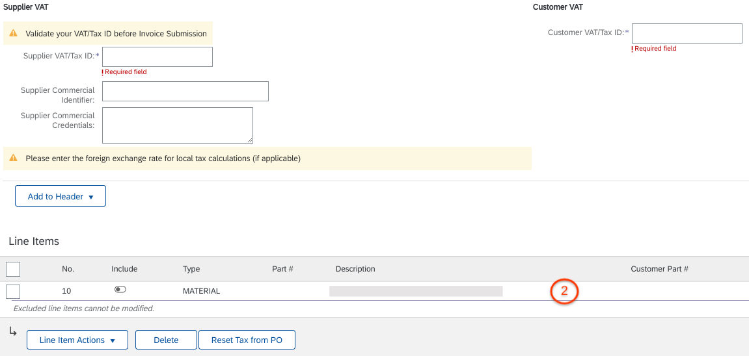The height and width of the screenshot is (356, 749).
Task: Check the select-all checkbox in Line Items header
Action: [13, 269]
